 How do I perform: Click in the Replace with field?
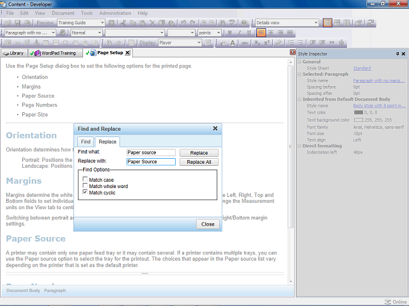click(x=151, y=161)
